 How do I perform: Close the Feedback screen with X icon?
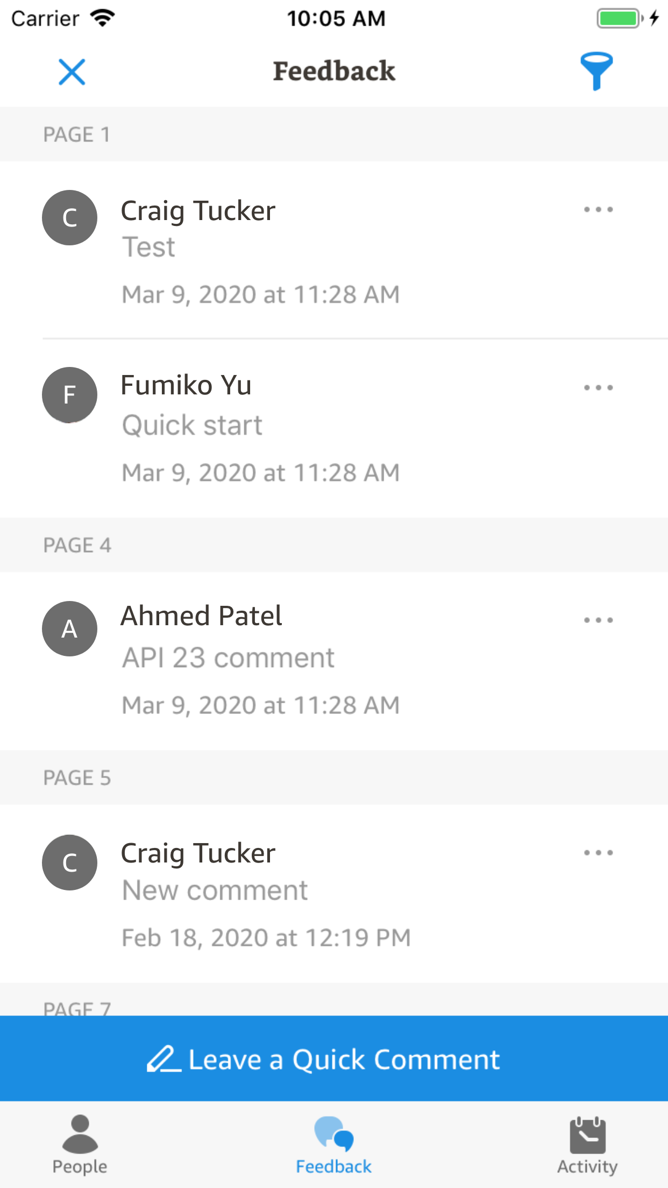pos(72,72)
